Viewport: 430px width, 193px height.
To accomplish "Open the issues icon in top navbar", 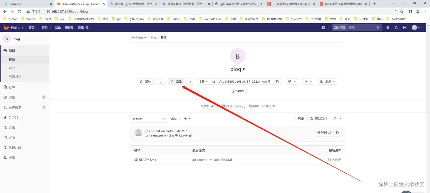I will pyautogui.click(x=387, y=28).
